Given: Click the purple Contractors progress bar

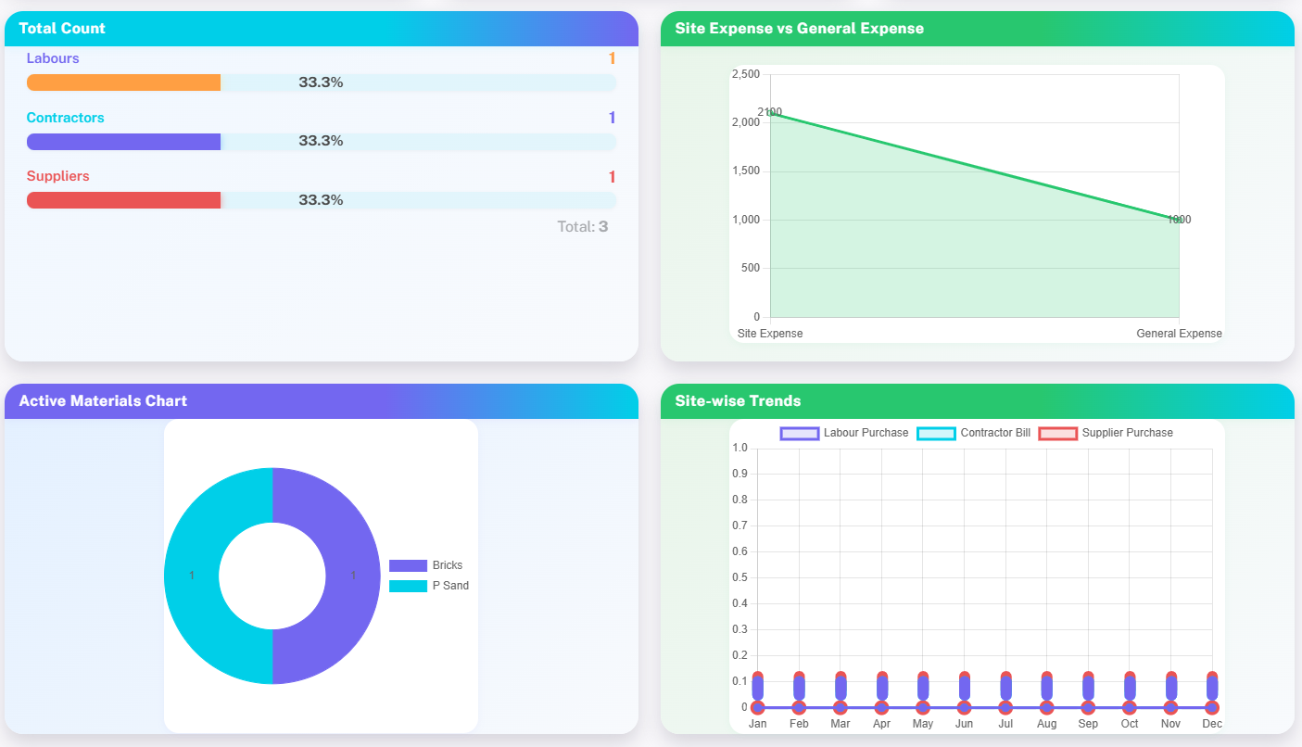Looking at the screenshot, I should [124, 142].
